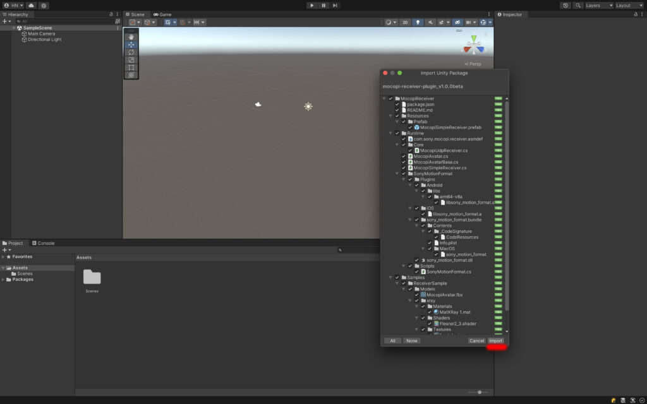
Task: Adjust the Project icon size slider
Action: (480, 392)
